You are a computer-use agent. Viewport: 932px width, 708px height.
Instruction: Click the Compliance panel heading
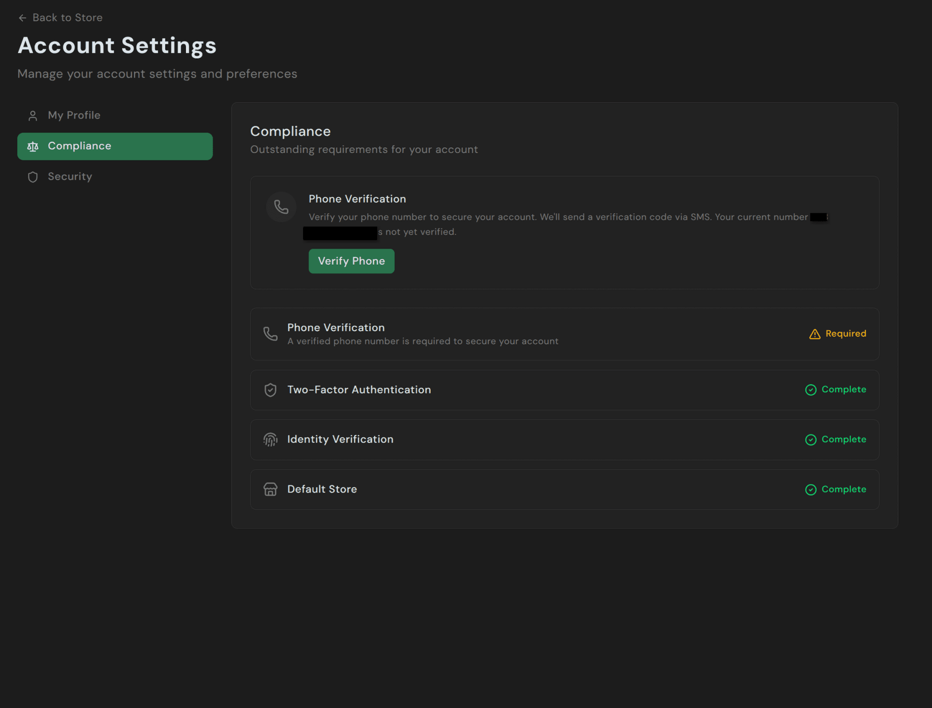pos(290,132)
